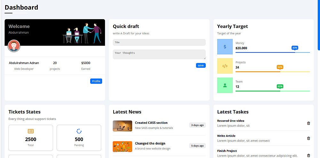Click the Your thoughts text area
Viewport: 320px width, 158px height.
click(159, 54)
